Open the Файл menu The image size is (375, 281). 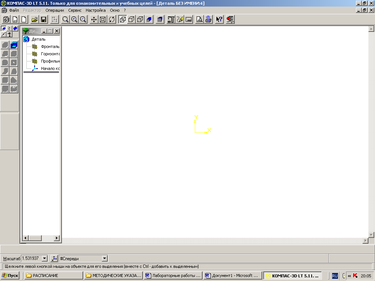pos(14,10)
